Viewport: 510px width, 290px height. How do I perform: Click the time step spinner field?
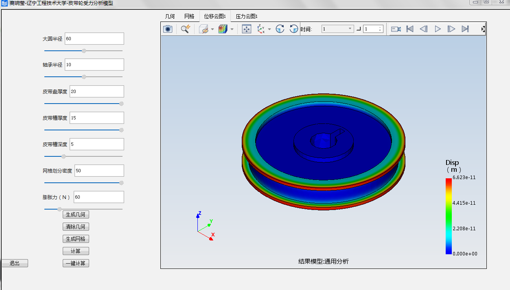tap(373, 29)
